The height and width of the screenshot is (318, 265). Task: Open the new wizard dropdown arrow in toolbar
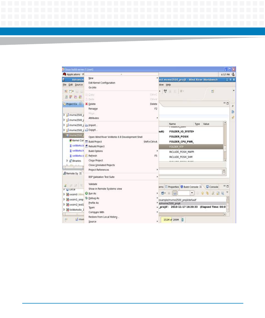(73, 91)
